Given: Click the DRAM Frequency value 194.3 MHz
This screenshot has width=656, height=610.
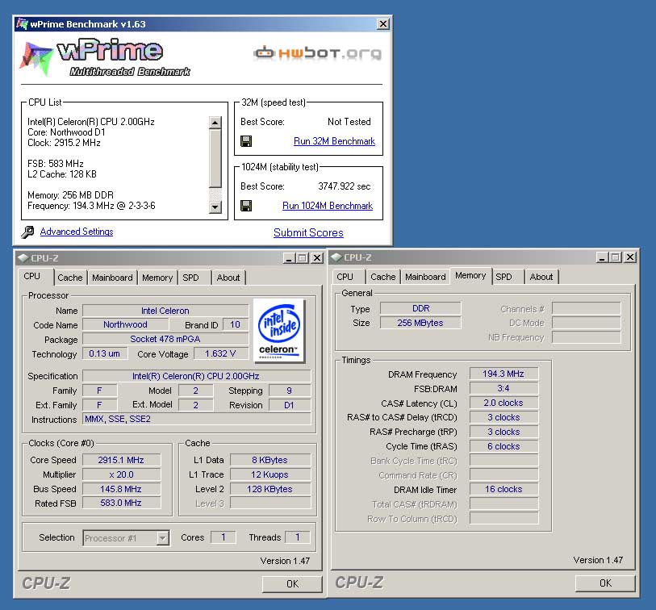Looking at the screenshot, I should pyautogui.click(x=503, y=374).
